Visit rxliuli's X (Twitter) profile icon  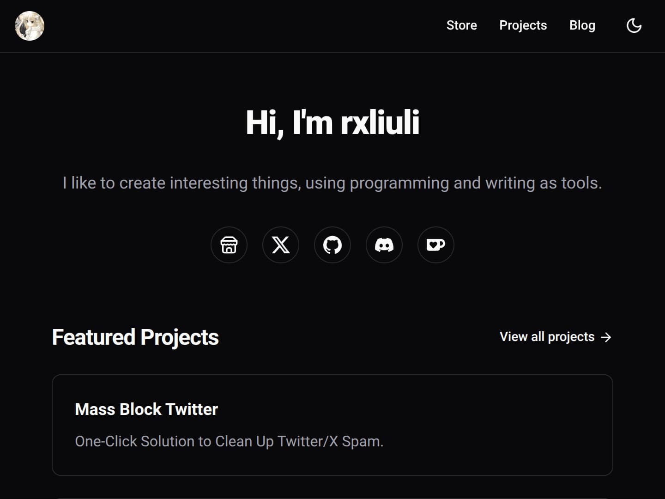pos(281,245)
